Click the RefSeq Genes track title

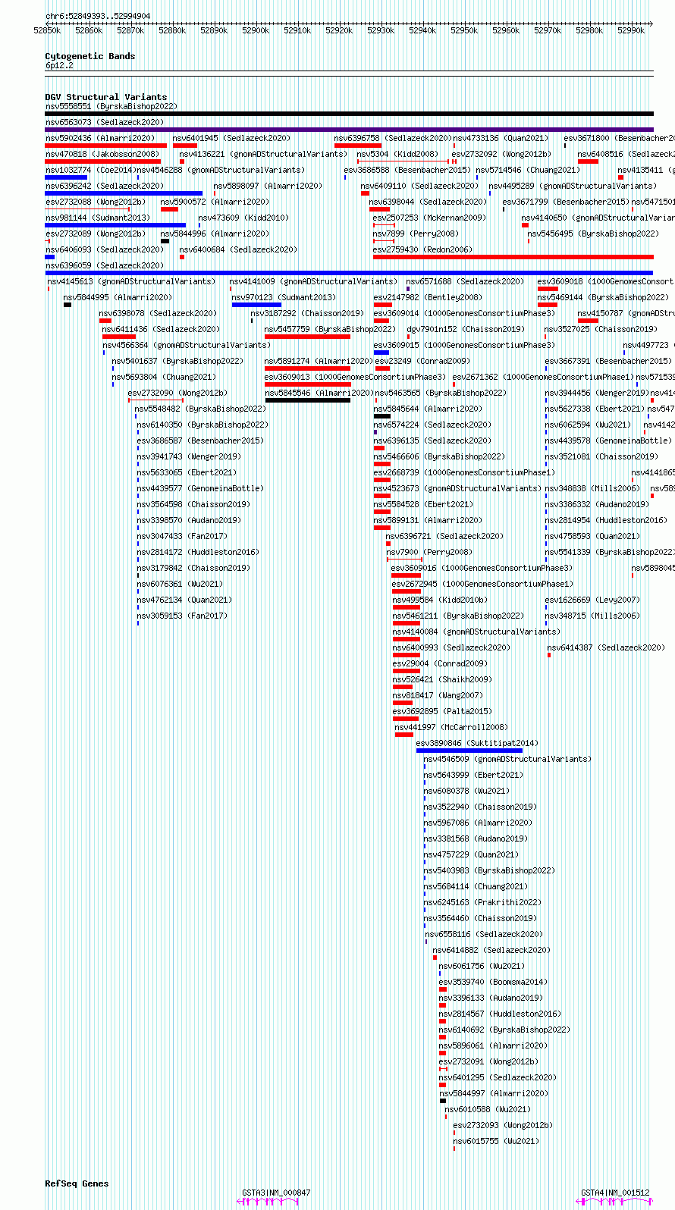point(77,1183)
